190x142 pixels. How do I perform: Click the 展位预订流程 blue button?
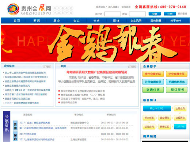(157, 109)
